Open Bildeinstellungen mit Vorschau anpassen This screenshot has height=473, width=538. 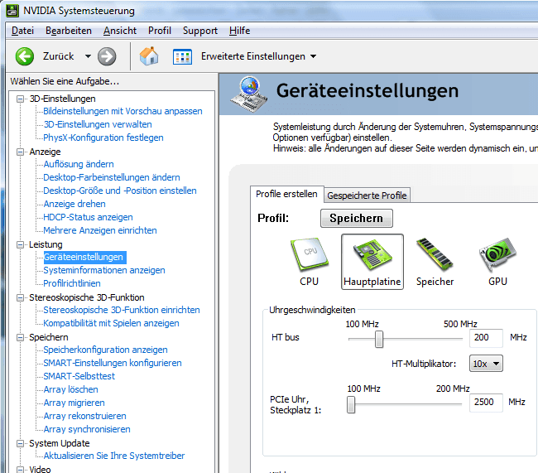(122, 111)
